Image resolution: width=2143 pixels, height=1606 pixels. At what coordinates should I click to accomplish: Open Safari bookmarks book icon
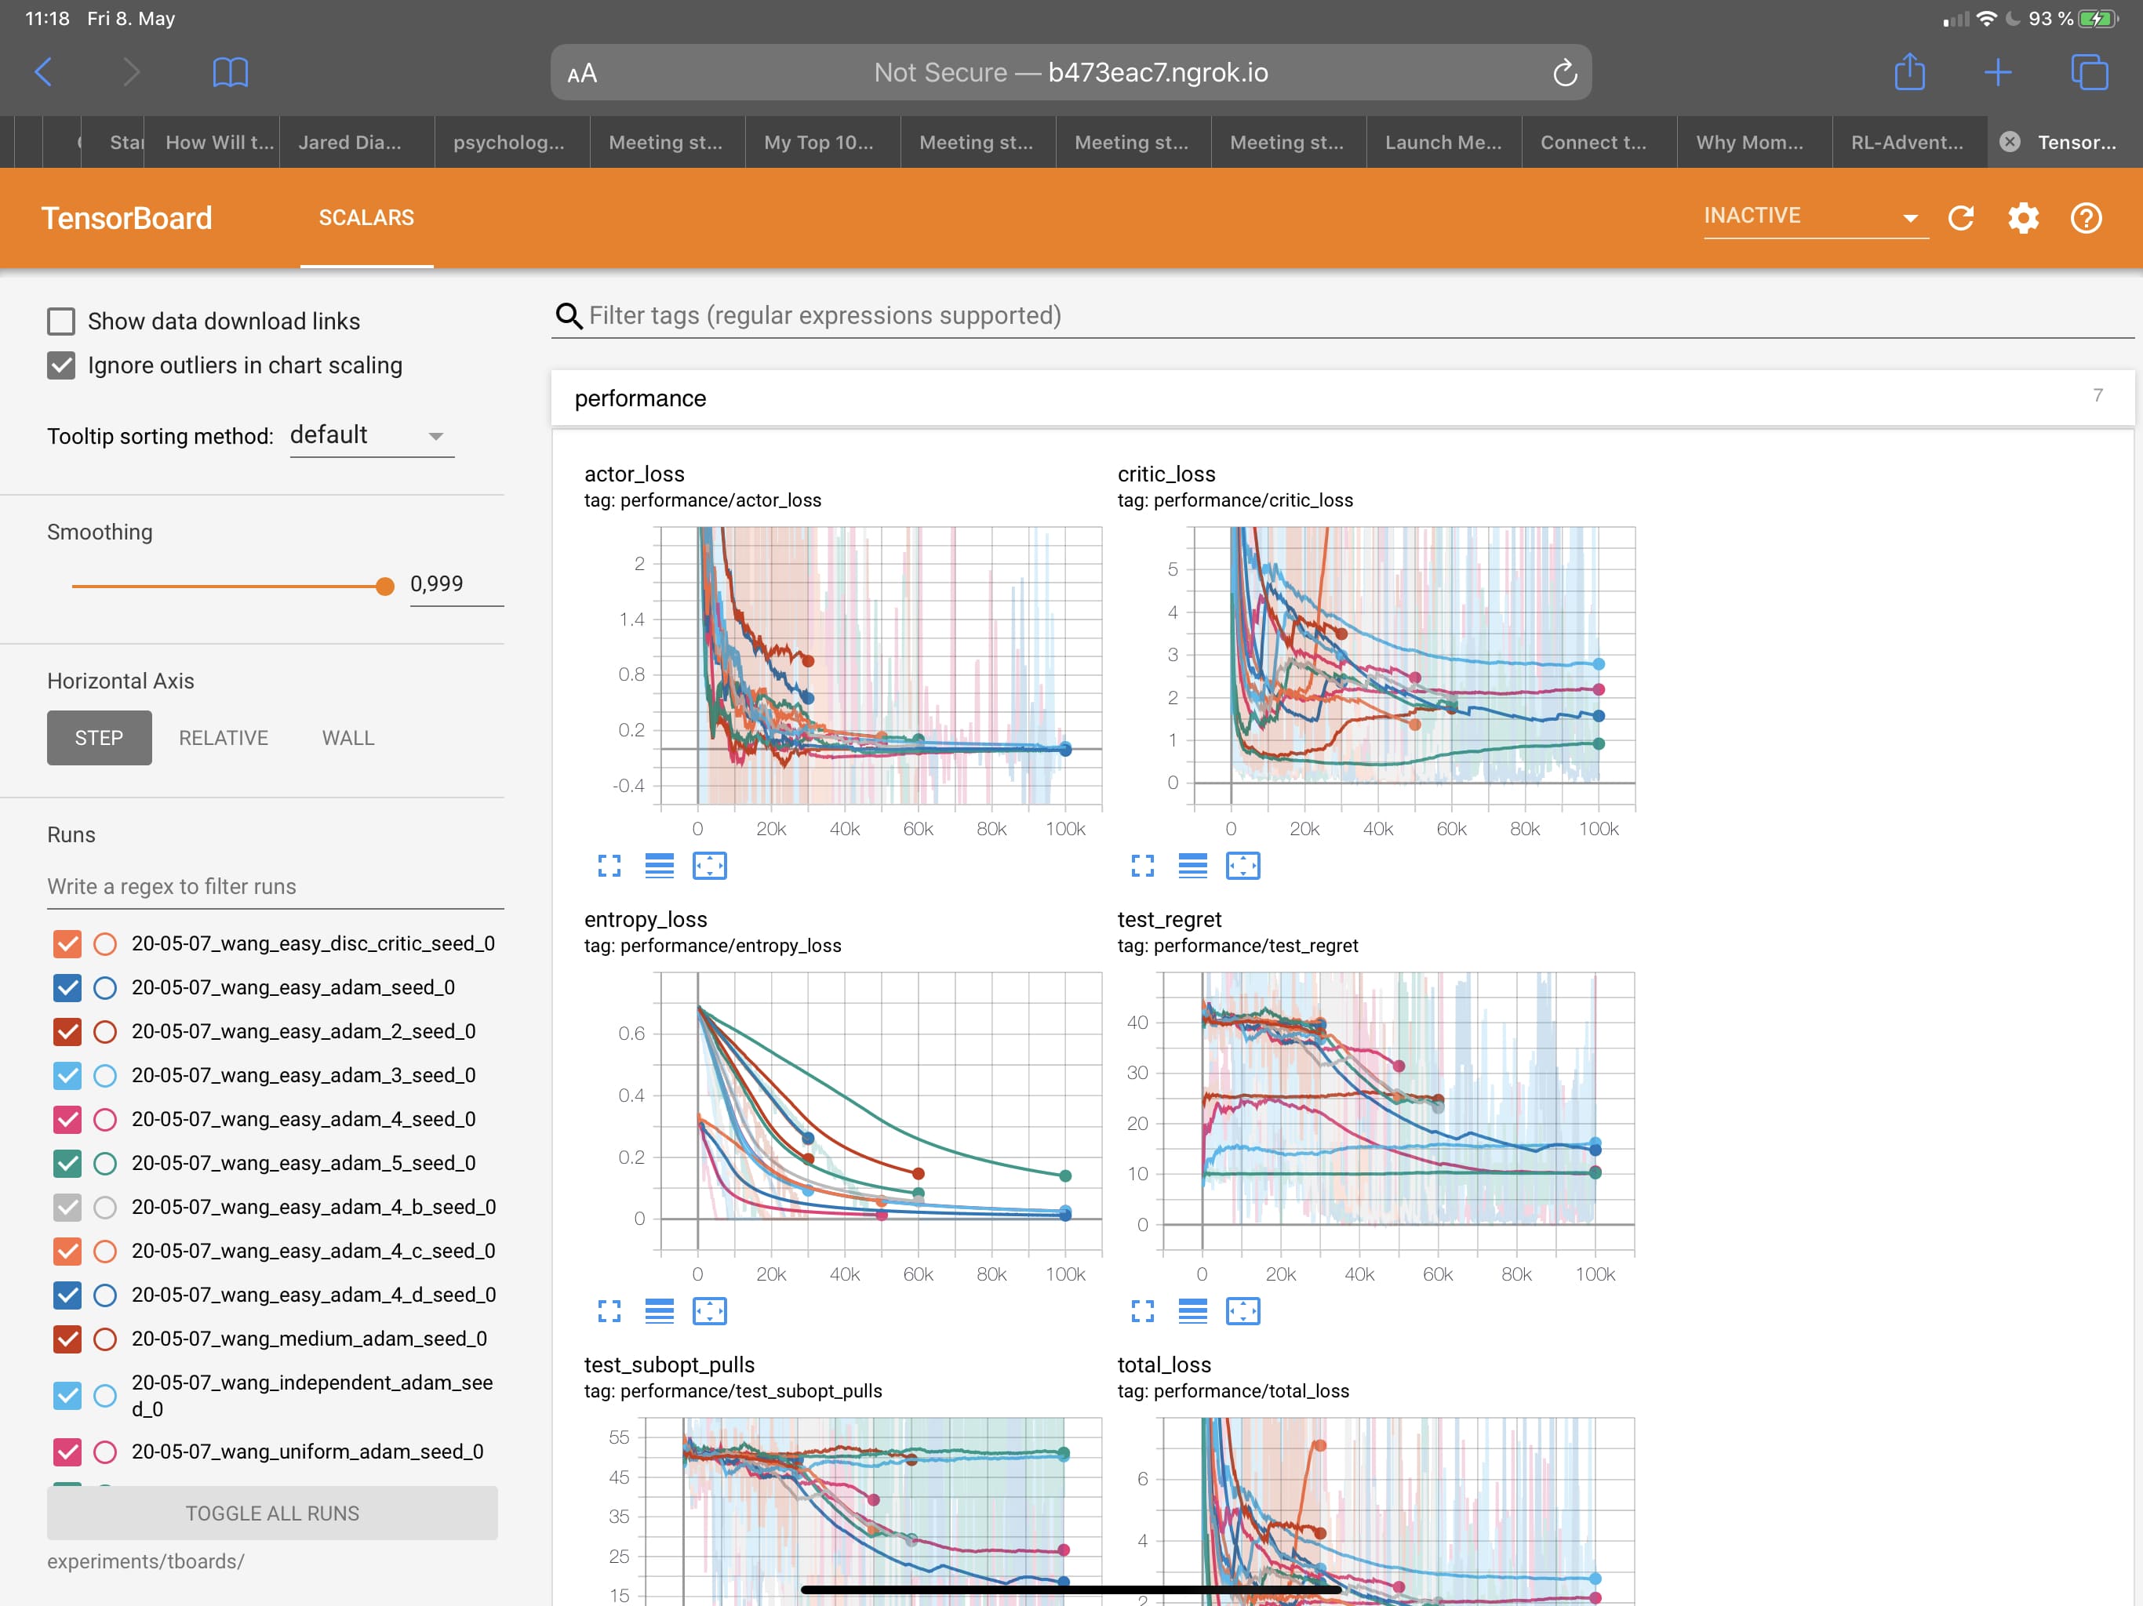point(230,71)
